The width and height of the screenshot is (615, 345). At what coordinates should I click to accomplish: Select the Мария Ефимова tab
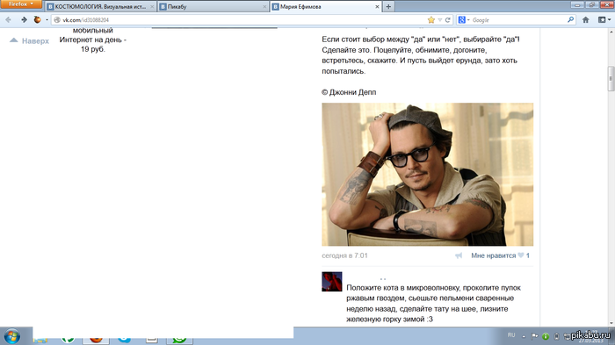tap(326, 7)
